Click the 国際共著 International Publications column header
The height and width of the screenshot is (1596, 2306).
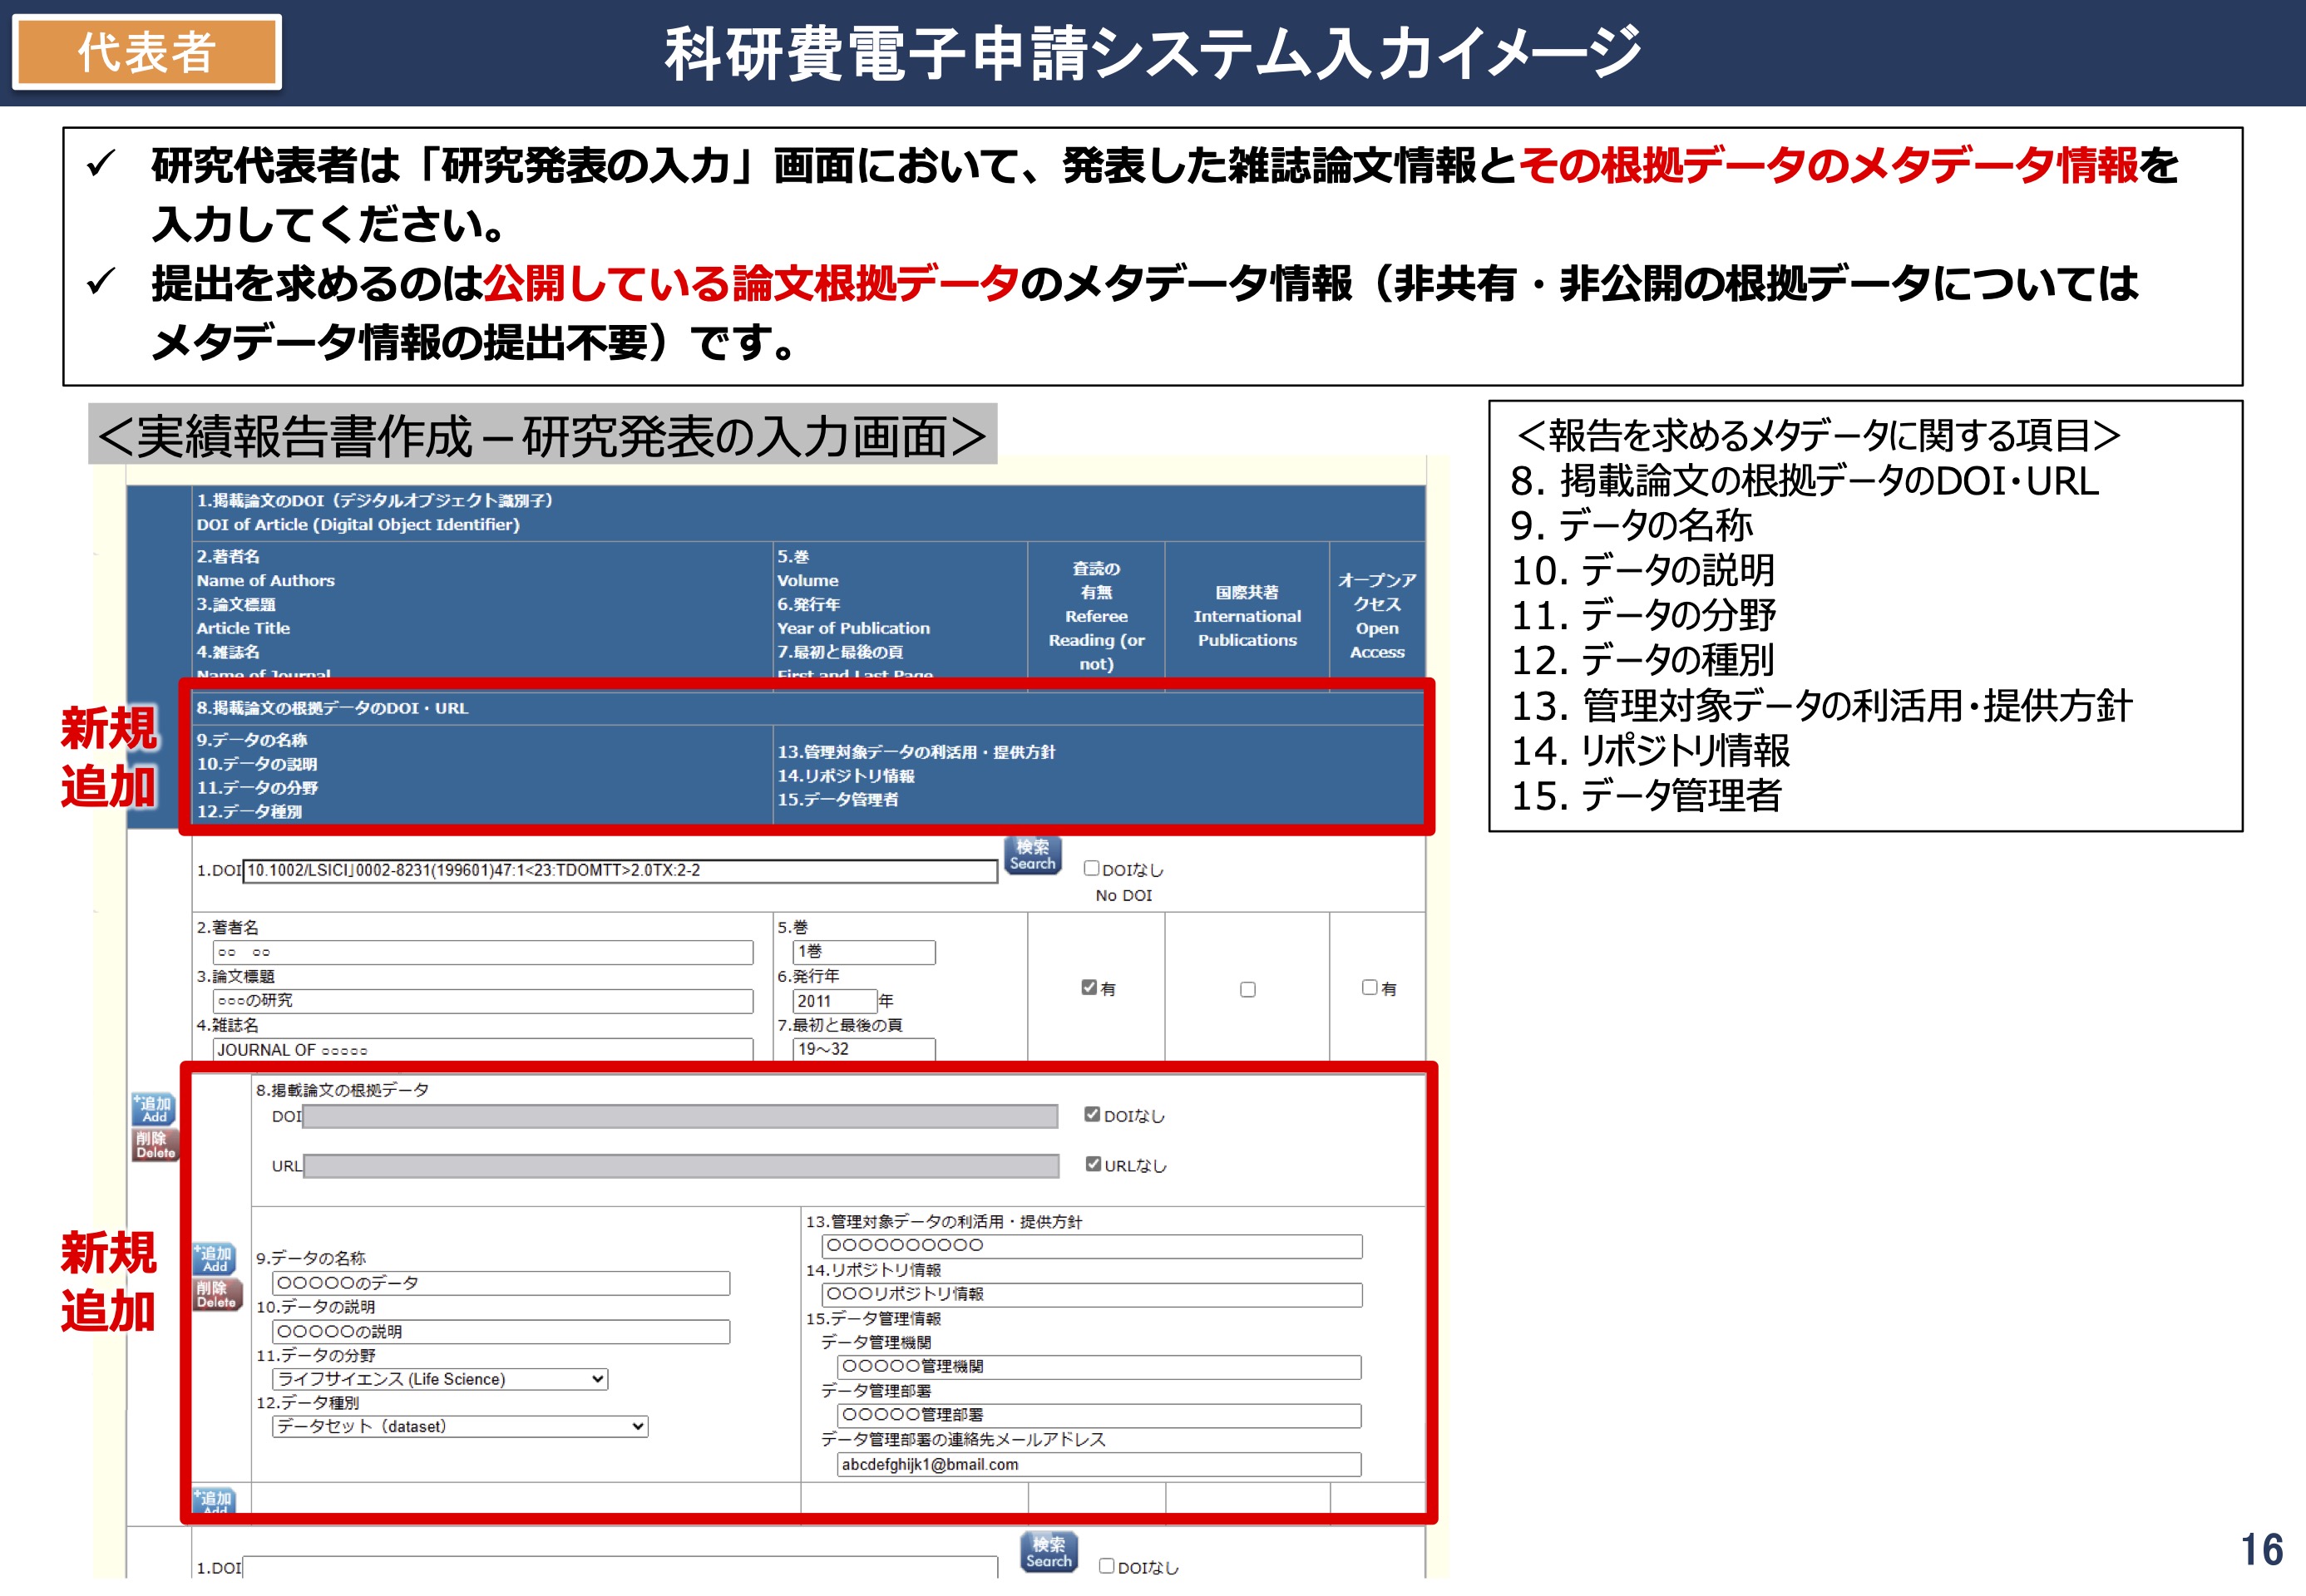tap(1247, 616)
